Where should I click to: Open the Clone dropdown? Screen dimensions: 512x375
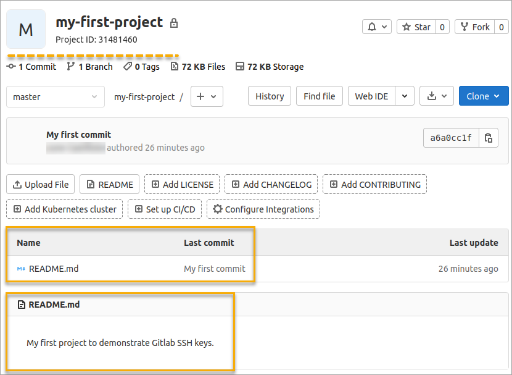coord(484,96)
